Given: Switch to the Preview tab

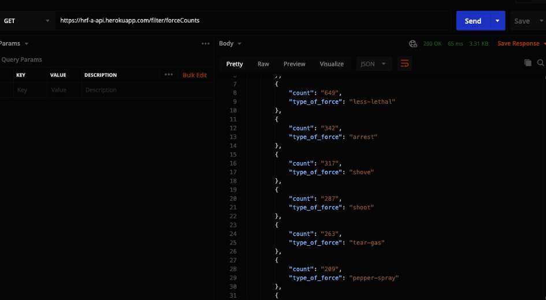Looking at the screenshot, I should coord(294,64).
